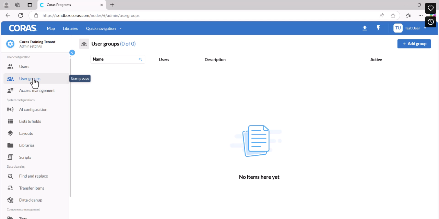
Task: Click the Find and replace icon
Action: (x=10, y=176)
